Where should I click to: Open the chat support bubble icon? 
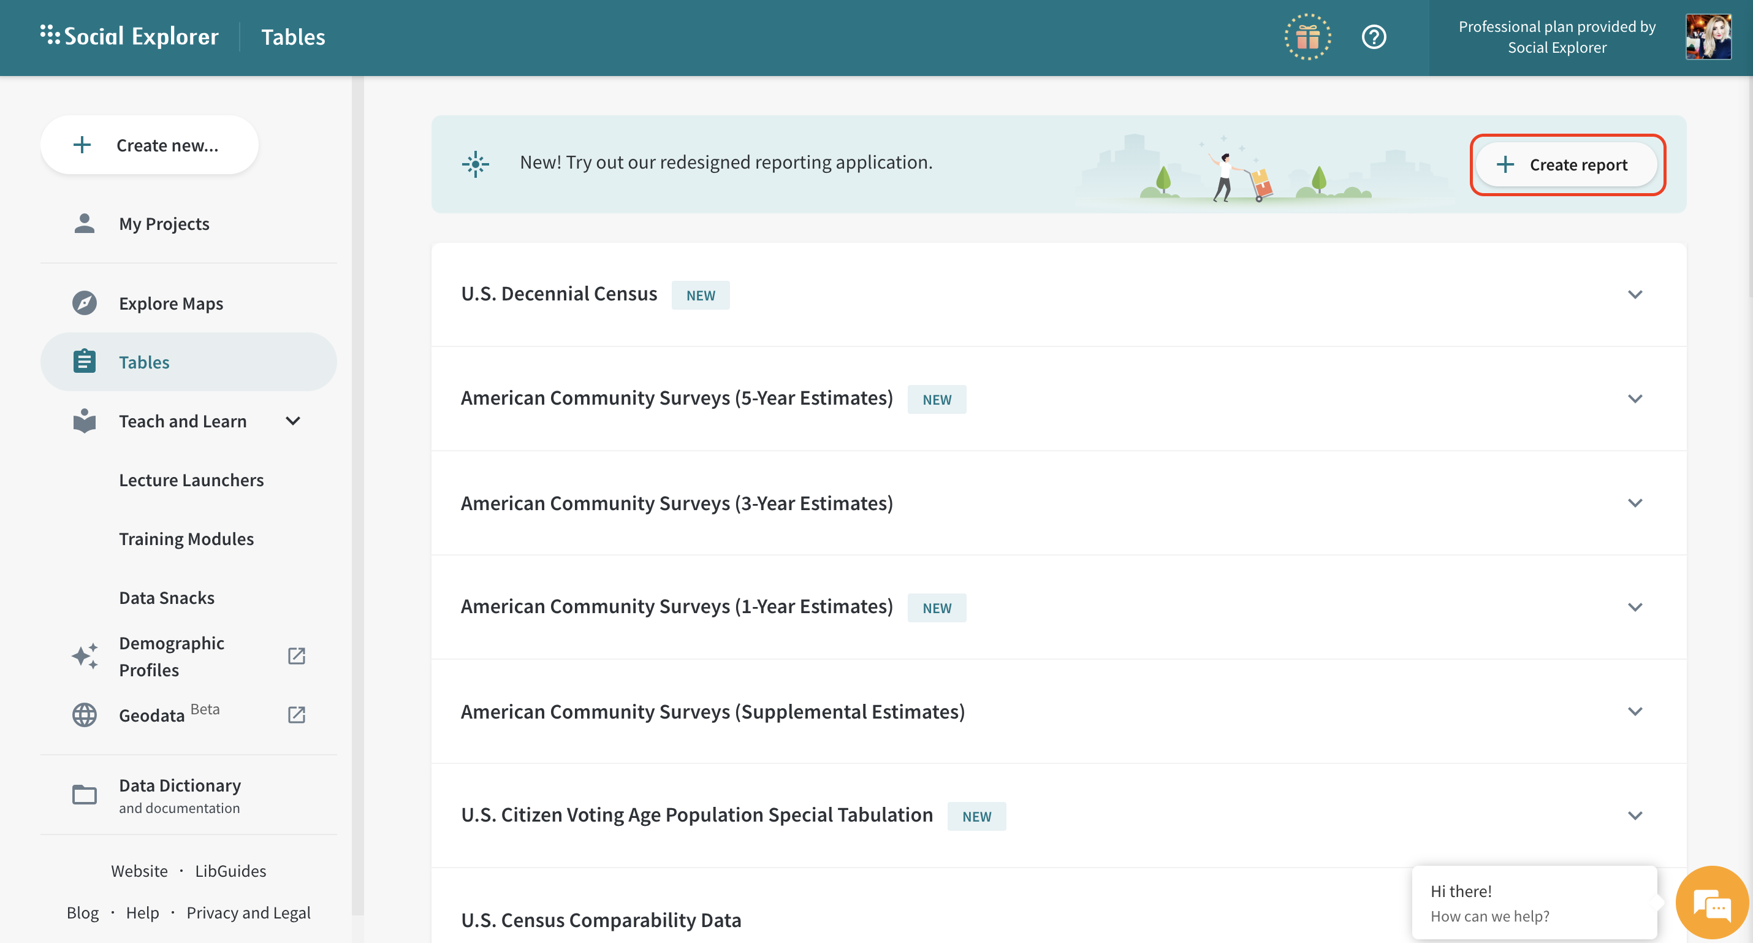pos(1711,904)
